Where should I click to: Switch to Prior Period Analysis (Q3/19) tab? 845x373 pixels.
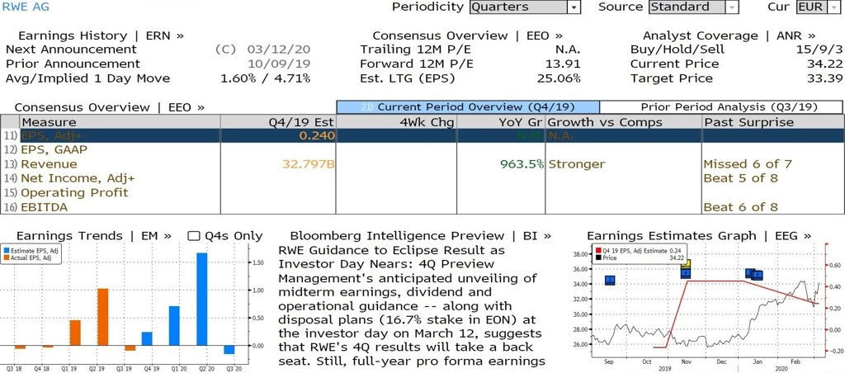[x=720, y=106]
